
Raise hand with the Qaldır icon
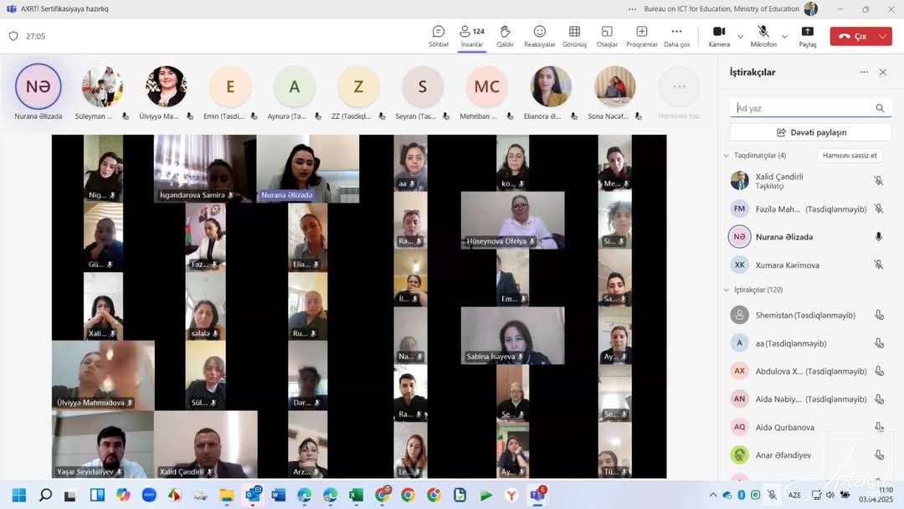click(505, 35)
